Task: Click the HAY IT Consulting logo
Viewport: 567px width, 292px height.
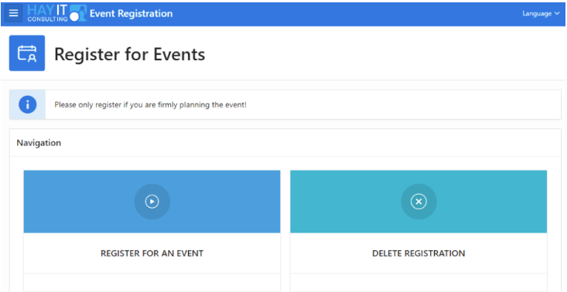Action: coord(56,13)
